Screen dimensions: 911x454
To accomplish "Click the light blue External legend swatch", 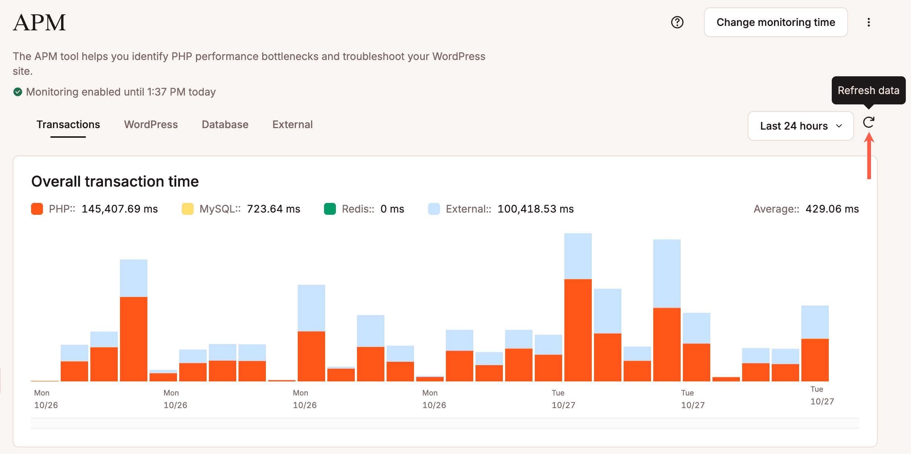I will [434, 209].
